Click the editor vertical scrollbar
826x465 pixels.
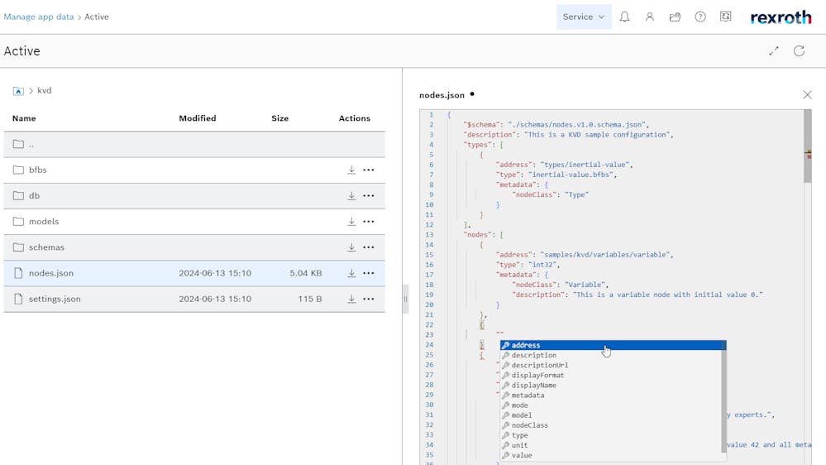807,146
